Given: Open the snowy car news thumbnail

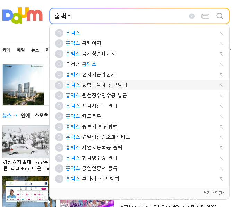Looking at the screenshot, I should pyautogui.click(x=26, y=141).
